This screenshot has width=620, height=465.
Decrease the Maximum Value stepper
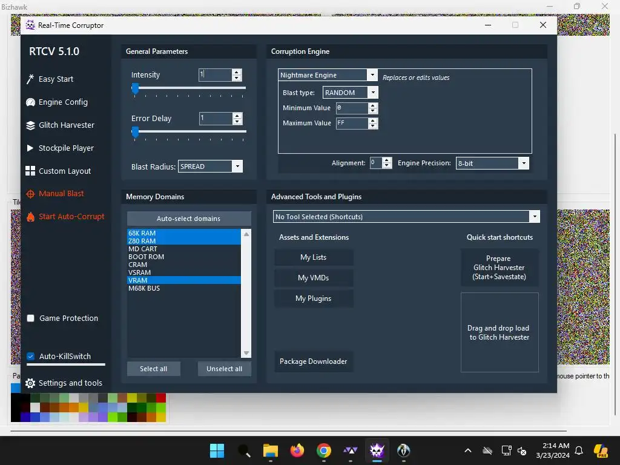click(373, 126)
